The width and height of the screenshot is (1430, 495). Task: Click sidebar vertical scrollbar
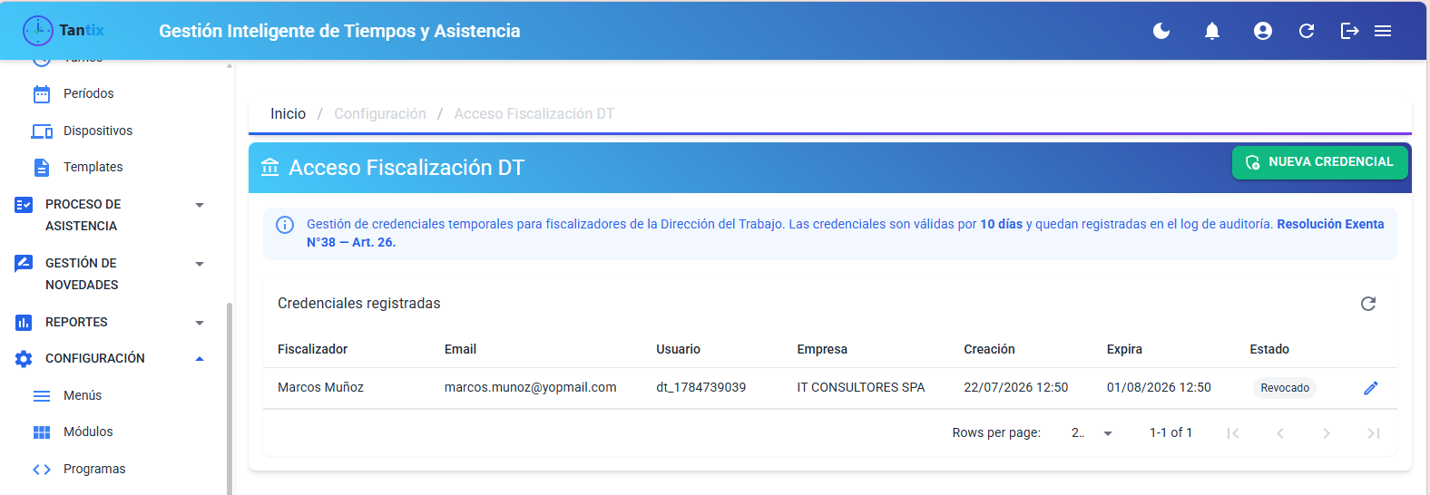pos(230,399)
